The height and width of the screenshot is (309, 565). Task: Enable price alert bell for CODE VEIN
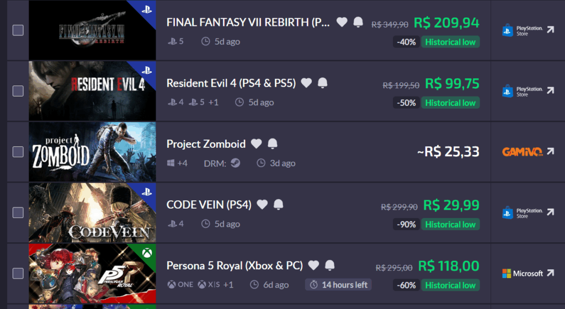tap(279, 205)
